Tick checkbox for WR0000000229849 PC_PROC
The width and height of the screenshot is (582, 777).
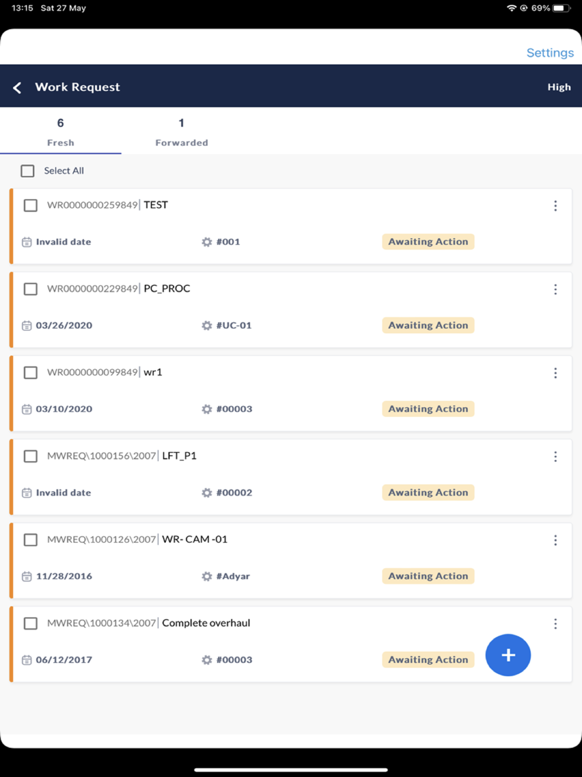click(x=30, y=289)
